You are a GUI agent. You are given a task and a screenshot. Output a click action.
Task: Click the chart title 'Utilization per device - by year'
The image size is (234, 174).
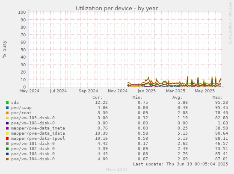point(117,9)
